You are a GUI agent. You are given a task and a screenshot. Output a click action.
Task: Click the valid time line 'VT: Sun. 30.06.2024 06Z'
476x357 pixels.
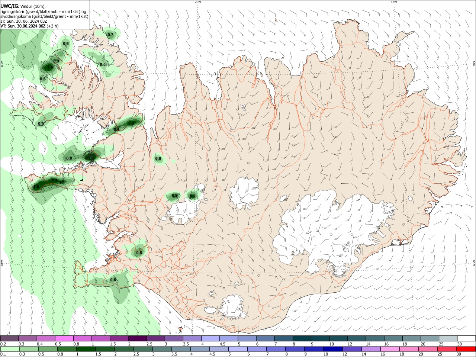click(x=23, y=26)
